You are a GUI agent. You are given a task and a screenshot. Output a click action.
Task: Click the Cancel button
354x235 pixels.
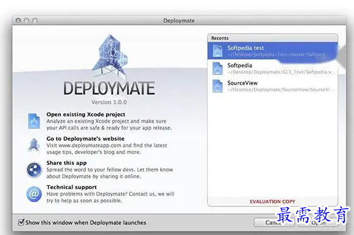pyautogui.click(x=274, y=222)
